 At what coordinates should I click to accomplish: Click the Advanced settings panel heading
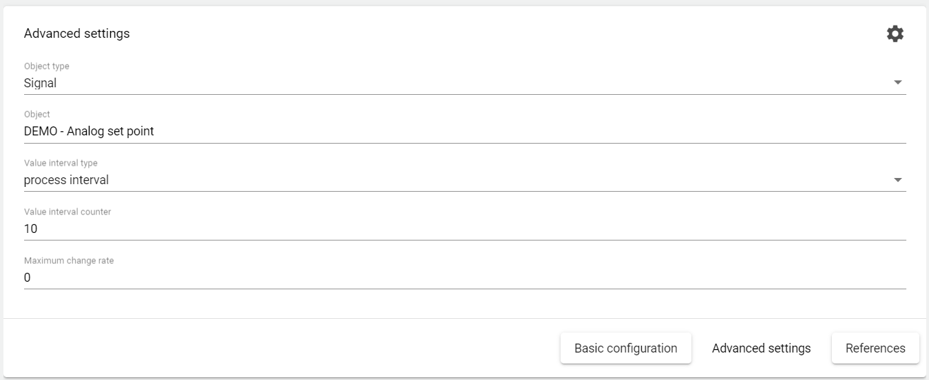pyautogui.click(x=76, y=33)
